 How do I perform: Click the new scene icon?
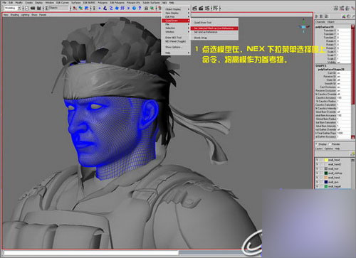27,8
